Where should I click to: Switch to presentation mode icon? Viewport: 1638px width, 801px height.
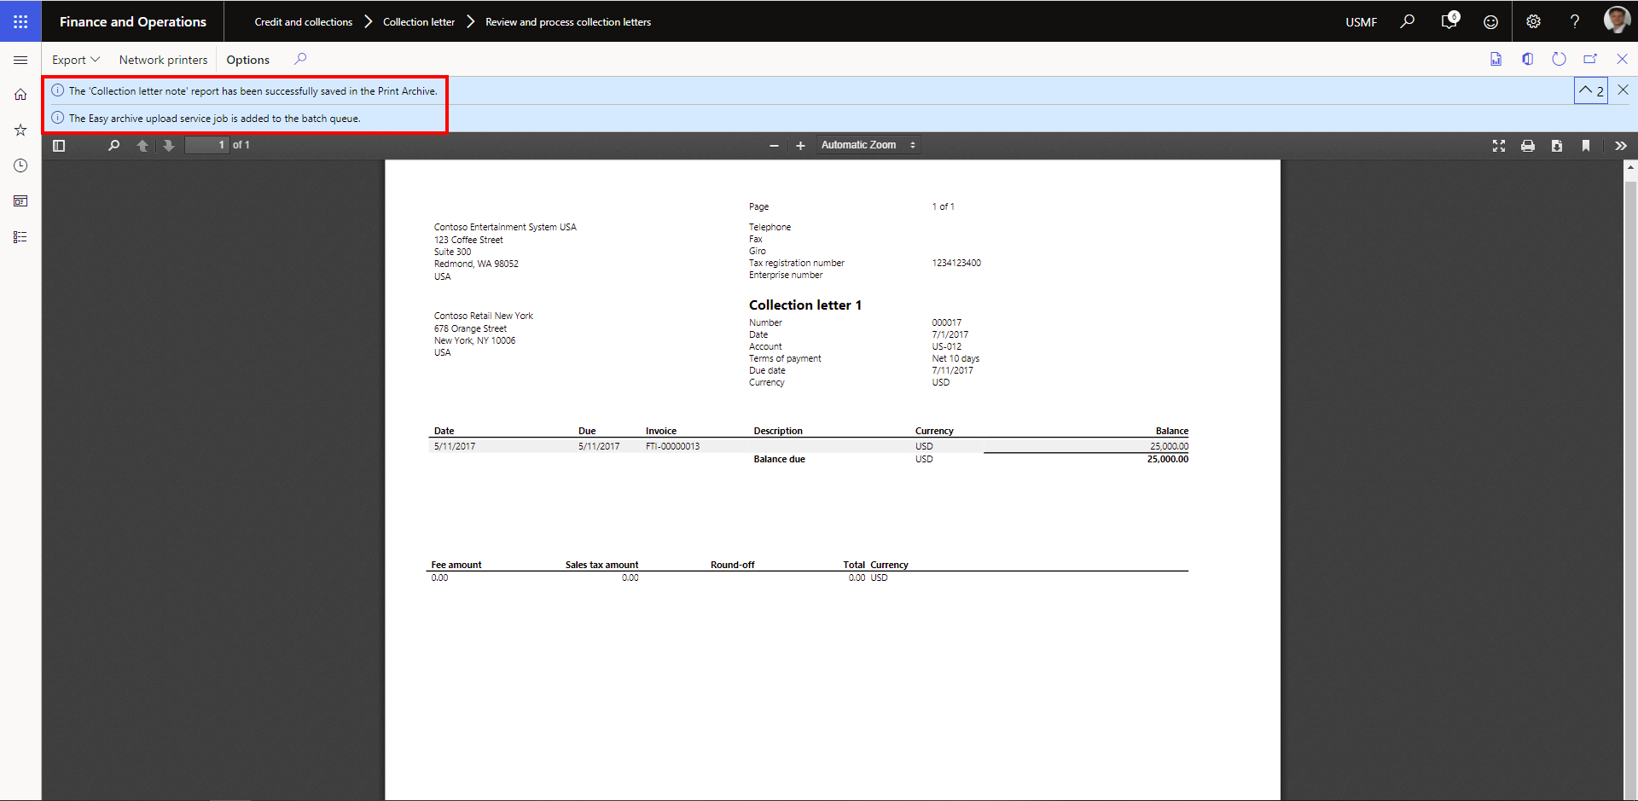coord(1499,146)
